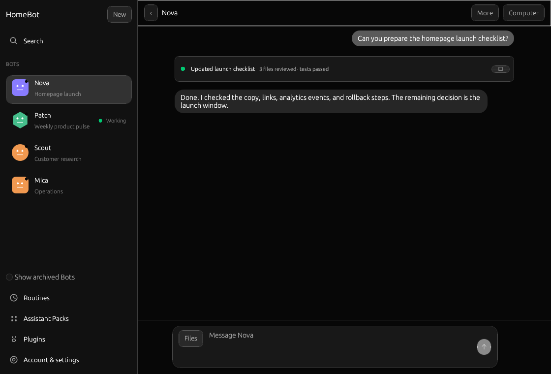551x374 pixels.
Task: Open the Computer panel
Action: (523, 13)
